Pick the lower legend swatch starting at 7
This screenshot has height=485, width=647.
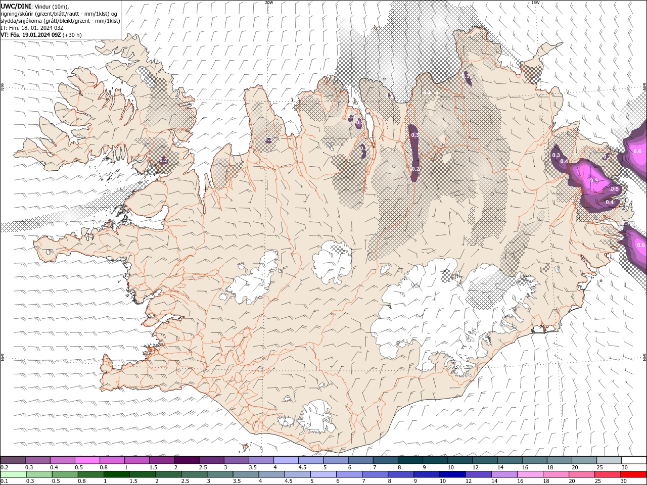(375, 474)
